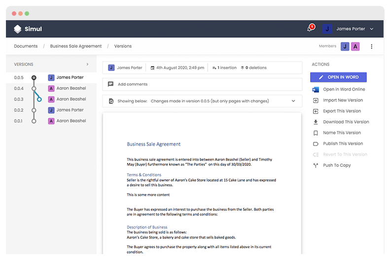Screen dimensions: 390x261
Task: Expand the 'Showing below' changes dropdown
Action: click(293, 101)
